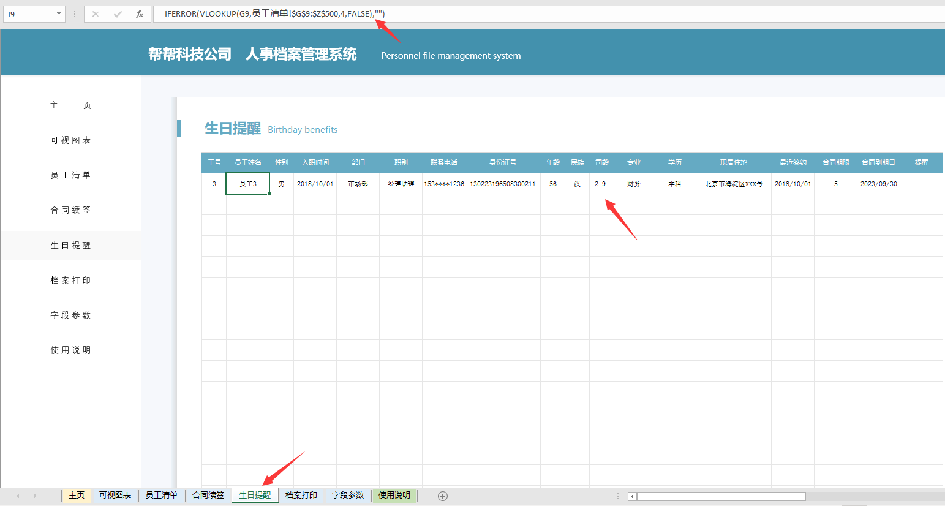Image resolution: width=945 pixels, height=506 pixels.
Task: Click the 合同期限 column header
Action: (836, 162)
